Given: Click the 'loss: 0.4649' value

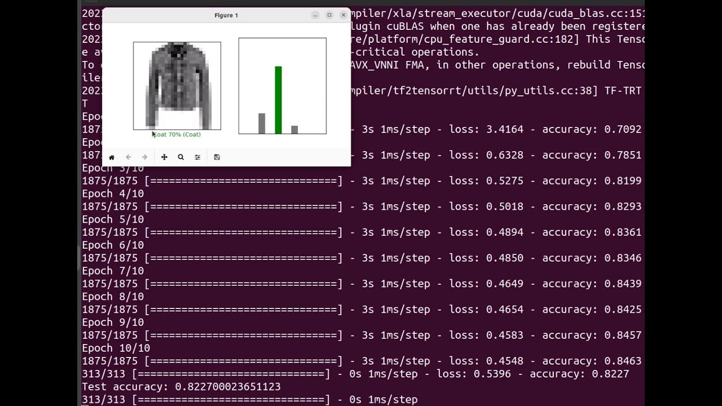Looking at the screenshot, I should (486, 284).
